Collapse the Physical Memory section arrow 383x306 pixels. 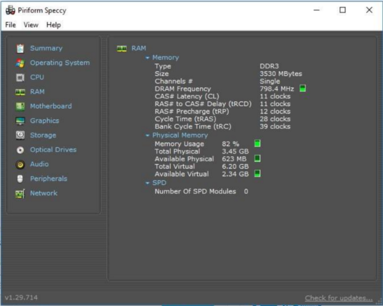147,135
